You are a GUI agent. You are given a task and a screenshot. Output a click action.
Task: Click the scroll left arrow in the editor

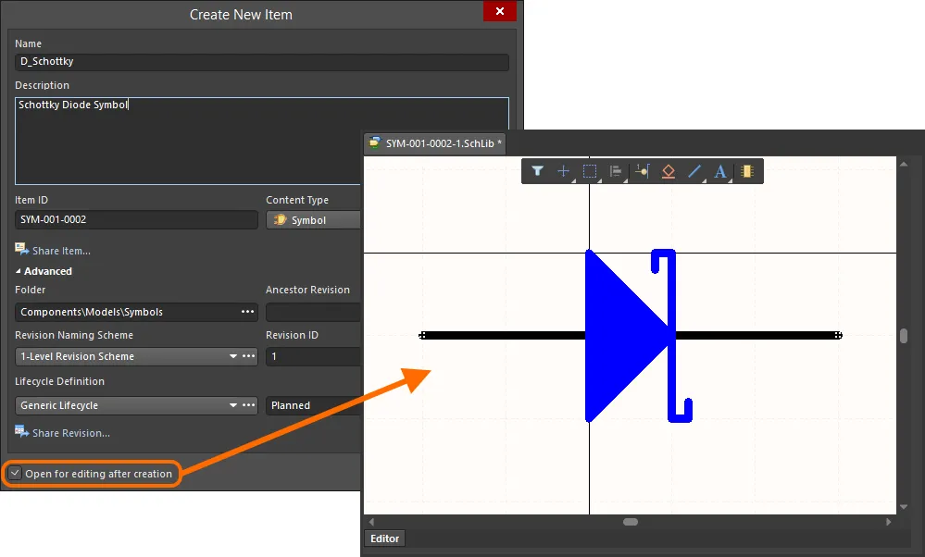371,522
